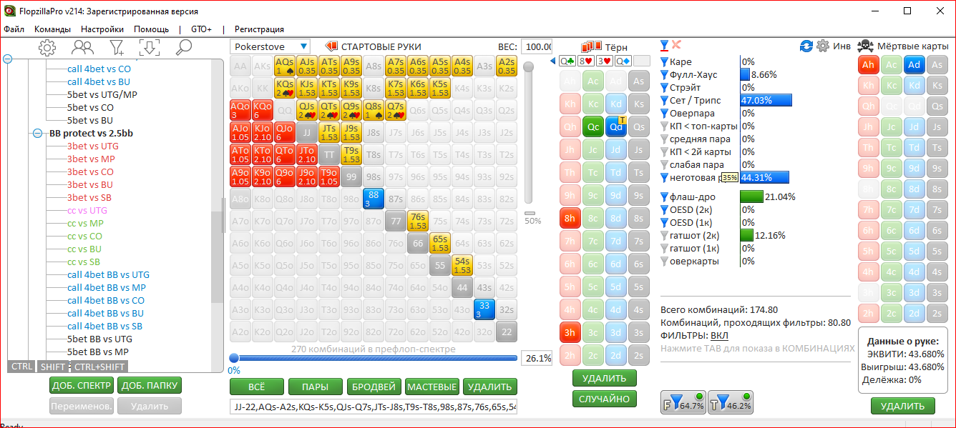Click the 26.1% range percentage field
The width and height of the screenshot is (956, 428).
pyautogui.click(x=536, y=358)
